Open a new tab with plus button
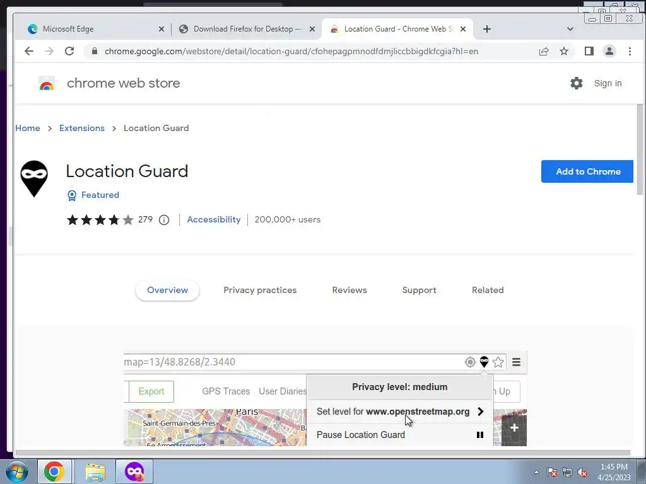 (487, 29)
